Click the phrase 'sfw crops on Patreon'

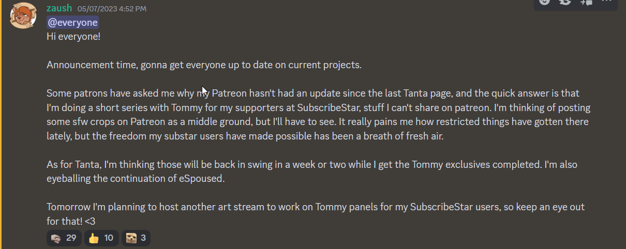pyautogui.click(x=112, y=122)
